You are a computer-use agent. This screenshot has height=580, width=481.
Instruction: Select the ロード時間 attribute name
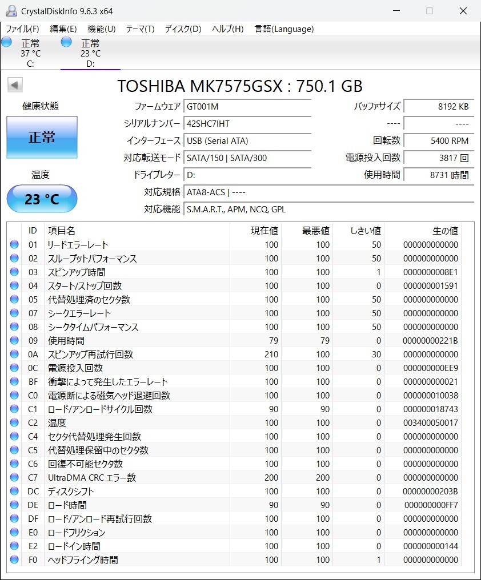(x=67, y=505)
